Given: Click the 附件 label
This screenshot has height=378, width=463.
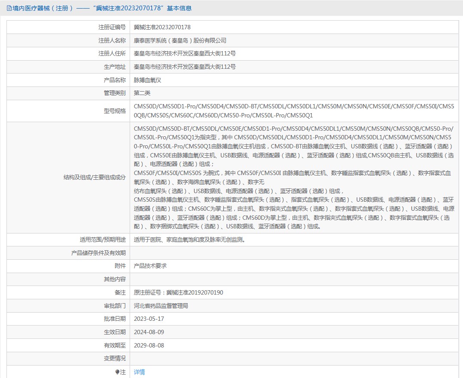Looking at the screenshot, I should (120, 266).
